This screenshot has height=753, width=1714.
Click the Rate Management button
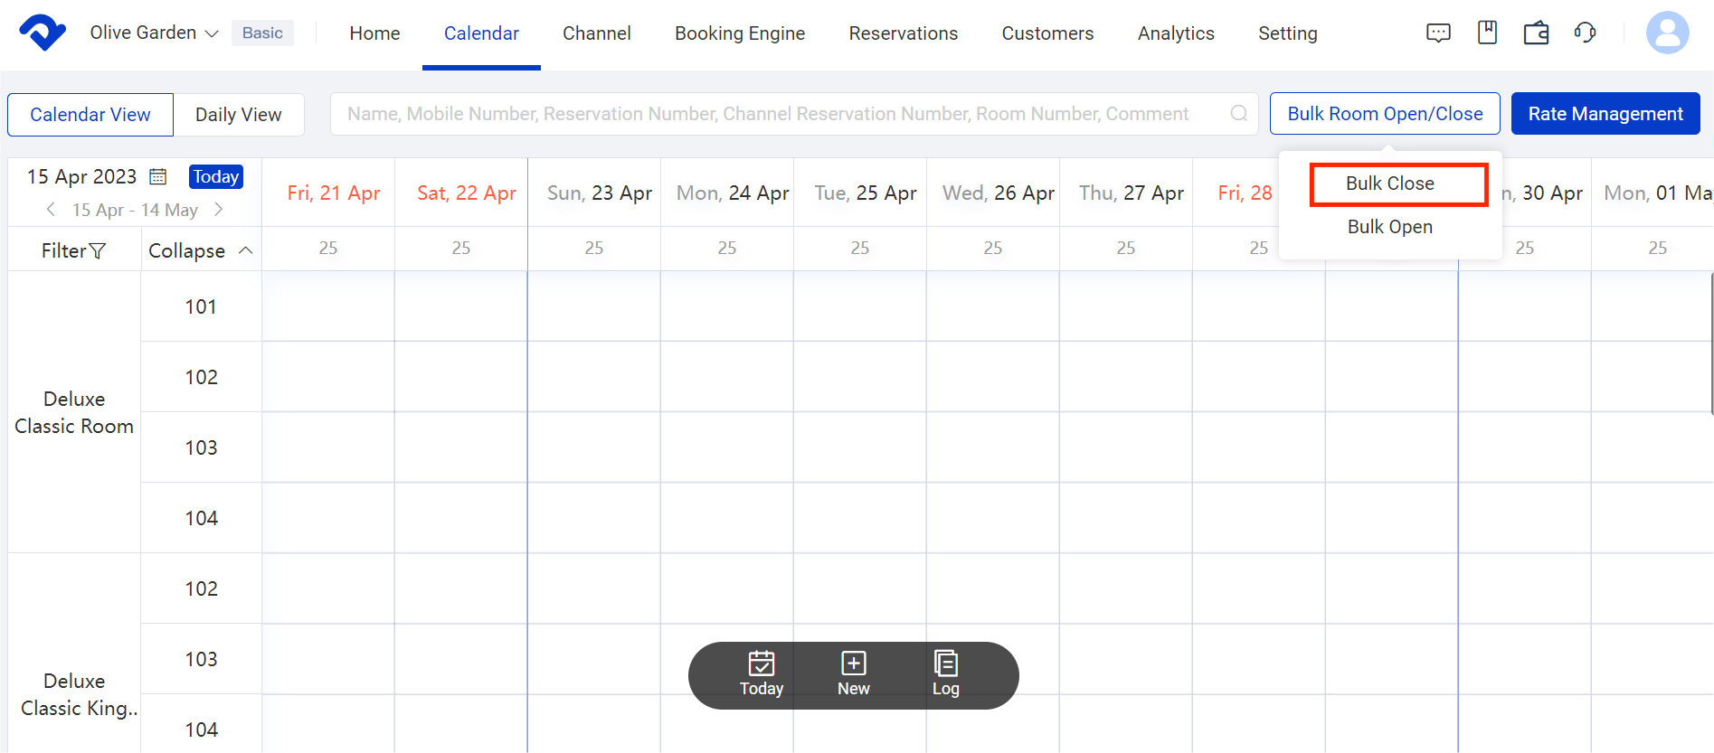(x=1605, y=114)
